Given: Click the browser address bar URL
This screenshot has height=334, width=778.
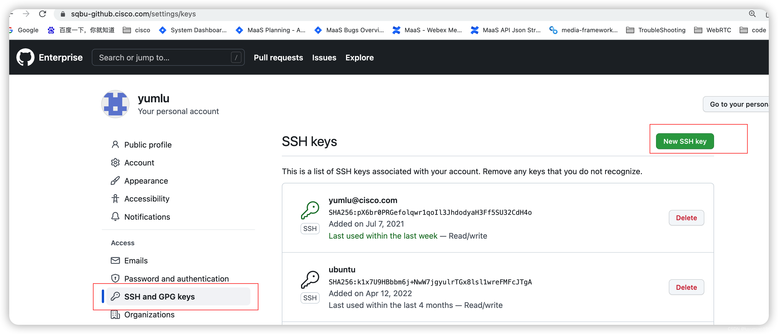Looking at the screenshot, I should click(x=133, y=14).
